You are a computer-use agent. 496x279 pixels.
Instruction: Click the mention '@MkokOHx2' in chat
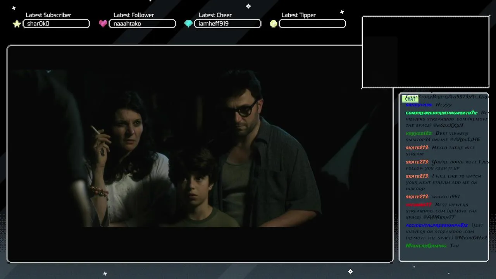tap(472, 238)
